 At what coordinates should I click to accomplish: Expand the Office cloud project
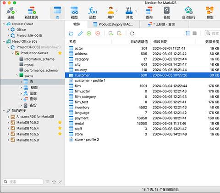pos(8,29)
